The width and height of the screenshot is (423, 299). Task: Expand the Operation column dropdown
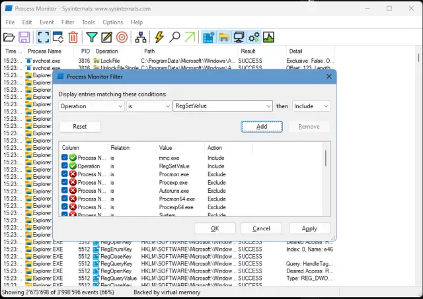click(120, 106)
